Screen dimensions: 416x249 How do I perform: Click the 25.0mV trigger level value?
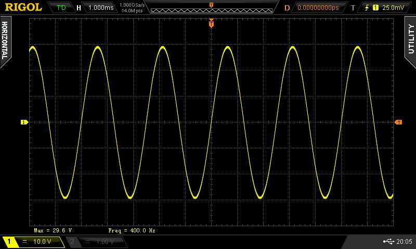pyautogui.click(x=393, y=8)
